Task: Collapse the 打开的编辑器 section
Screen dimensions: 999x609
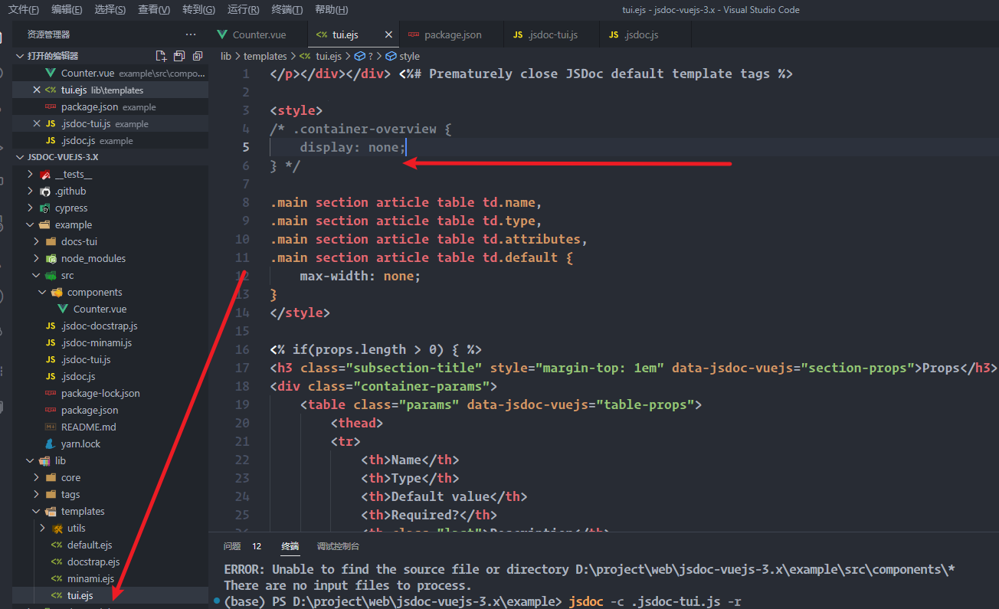Action: (x=20, y=56)
